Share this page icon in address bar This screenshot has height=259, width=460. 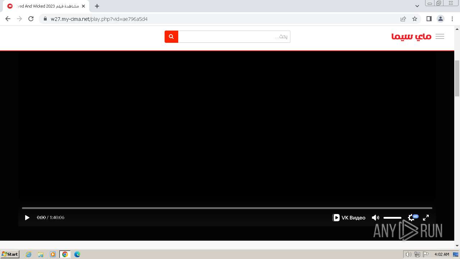tap(403, 19)
